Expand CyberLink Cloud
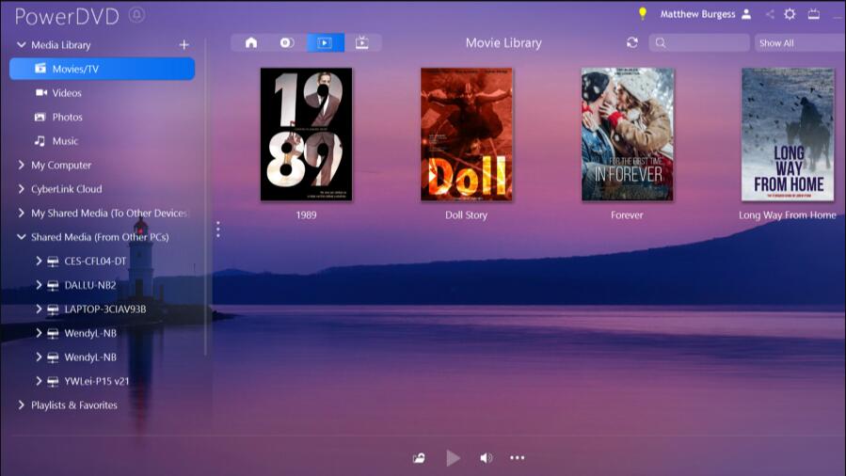This screenshot has width=846, height=476. [22, 189]
